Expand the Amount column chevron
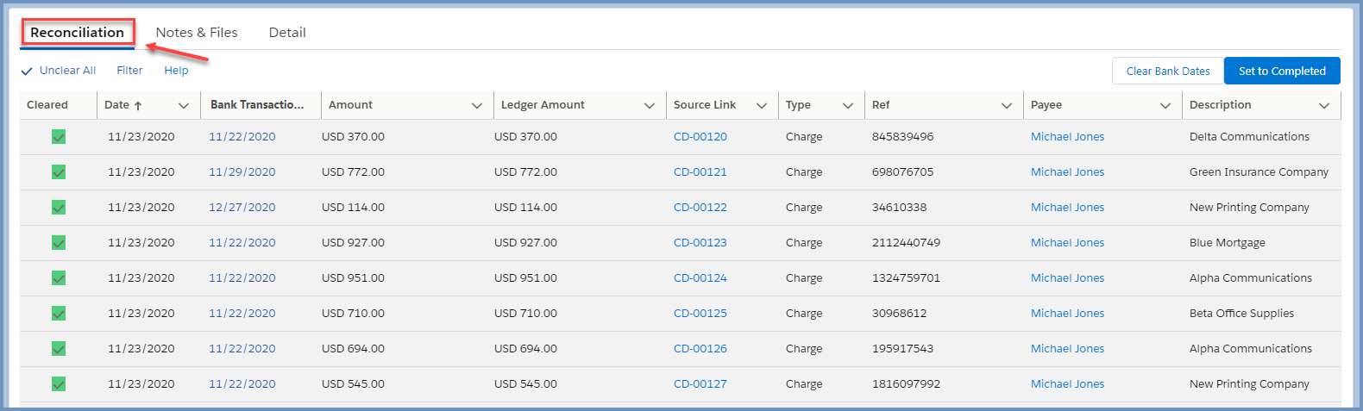Image resolution: width=1363 pixels, height=411 pixels. pos(476,105)
